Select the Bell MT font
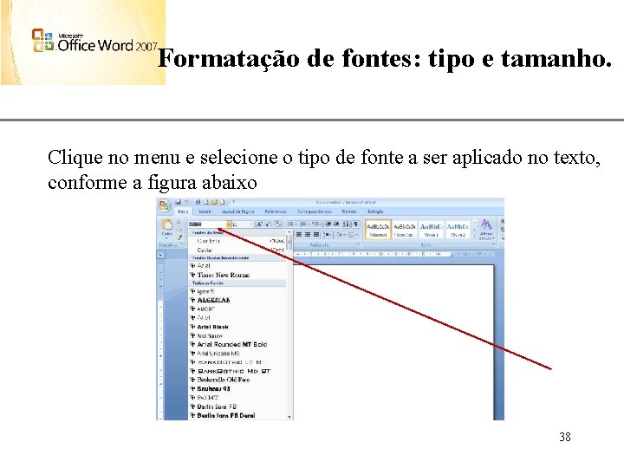Screen dimensions: 624x468 click(237, 398)
